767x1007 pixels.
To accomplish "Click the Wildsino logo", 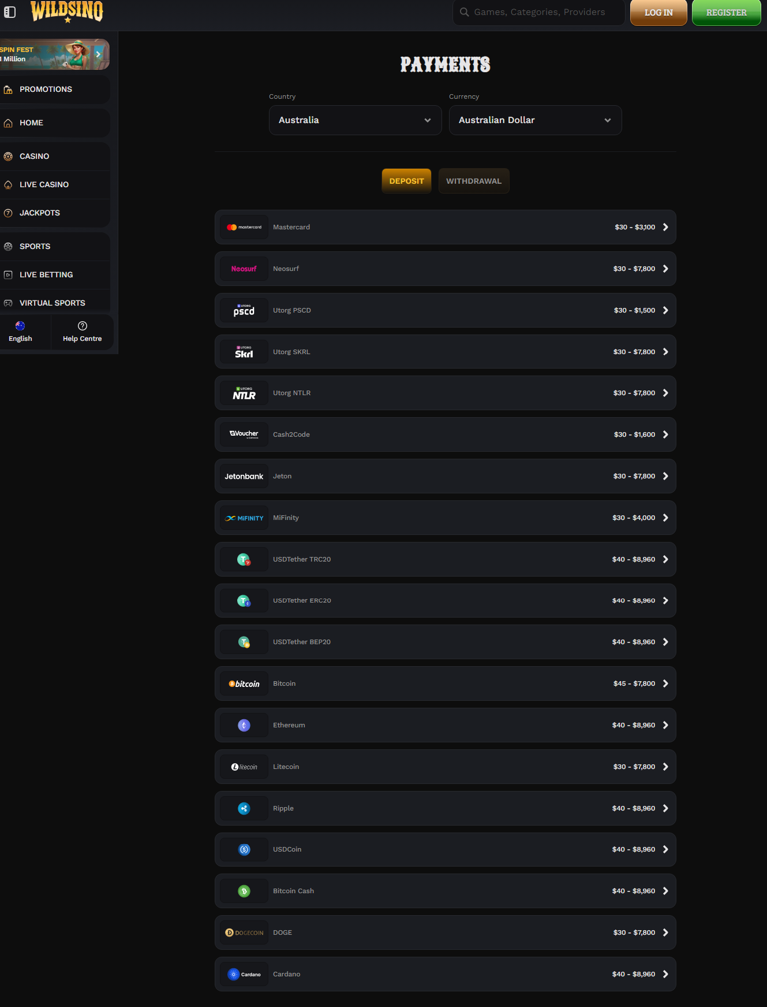I will click(67, 12).
